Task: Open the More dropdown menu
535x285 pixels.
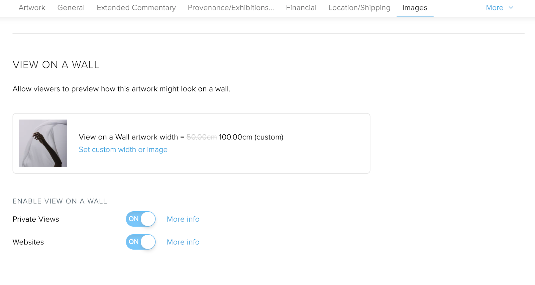Action: pos(495,8)
